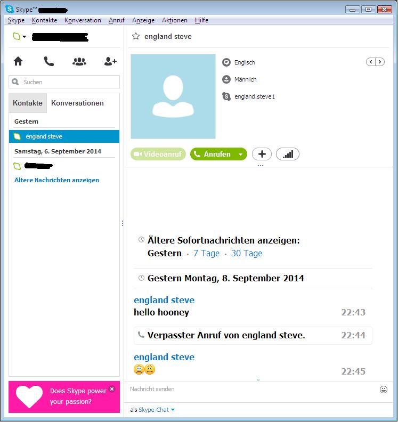Click the plus button to add/send items
This screenshot has width=398, height=422.
[x=262, y=154]
